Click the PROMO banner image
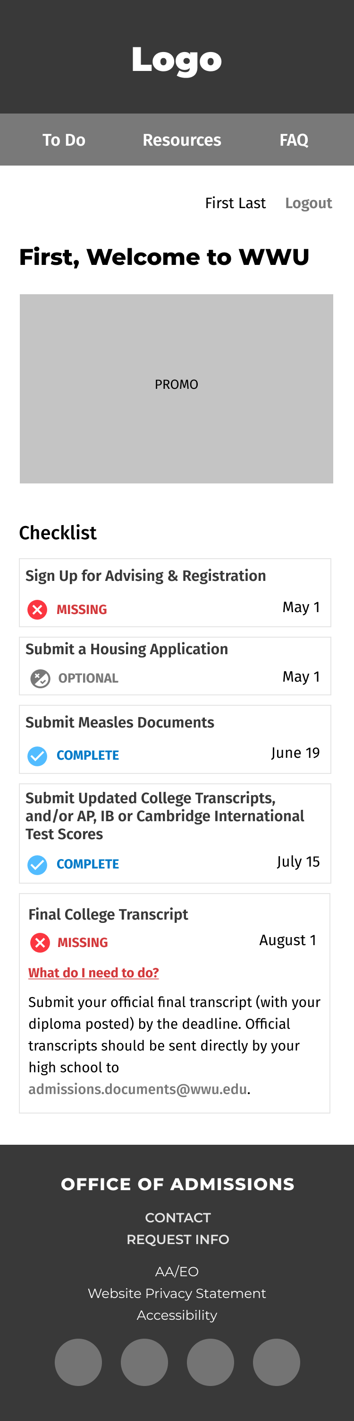This screenshot has height=1421, width=354. (176, 388)
